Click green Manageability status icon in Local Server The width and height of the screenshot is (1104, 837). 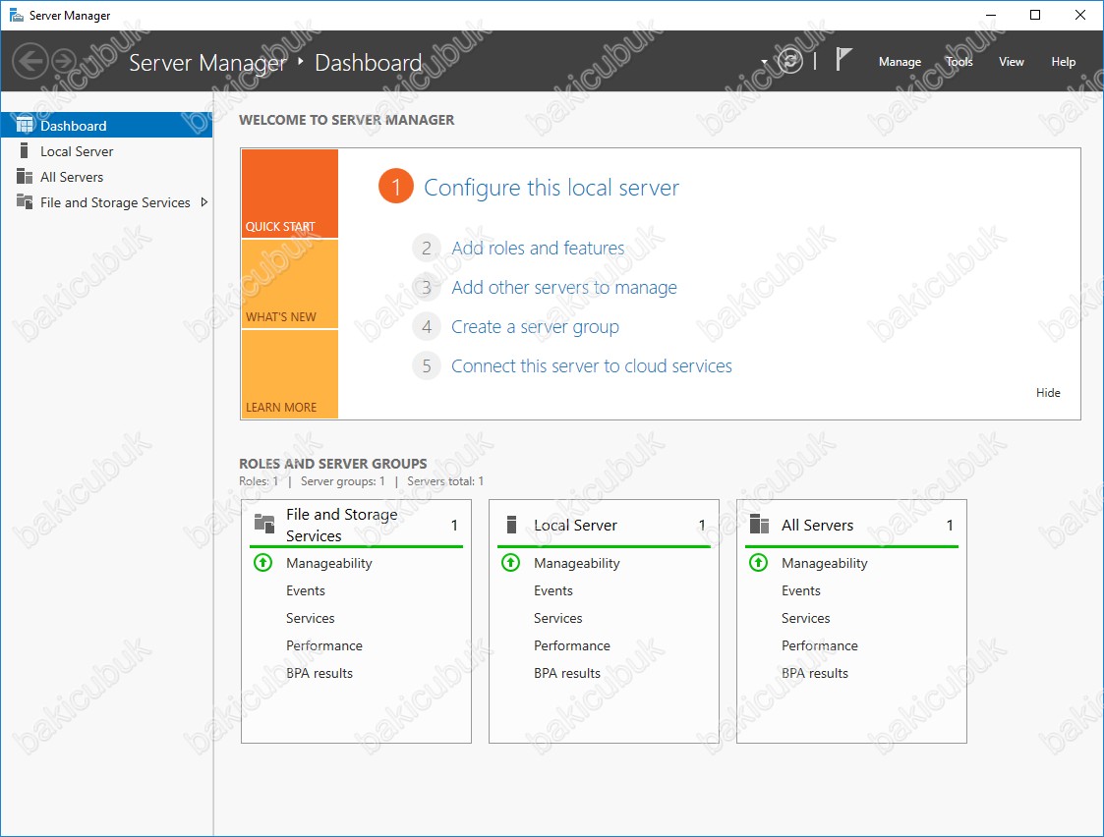click(x=510, y=563)
